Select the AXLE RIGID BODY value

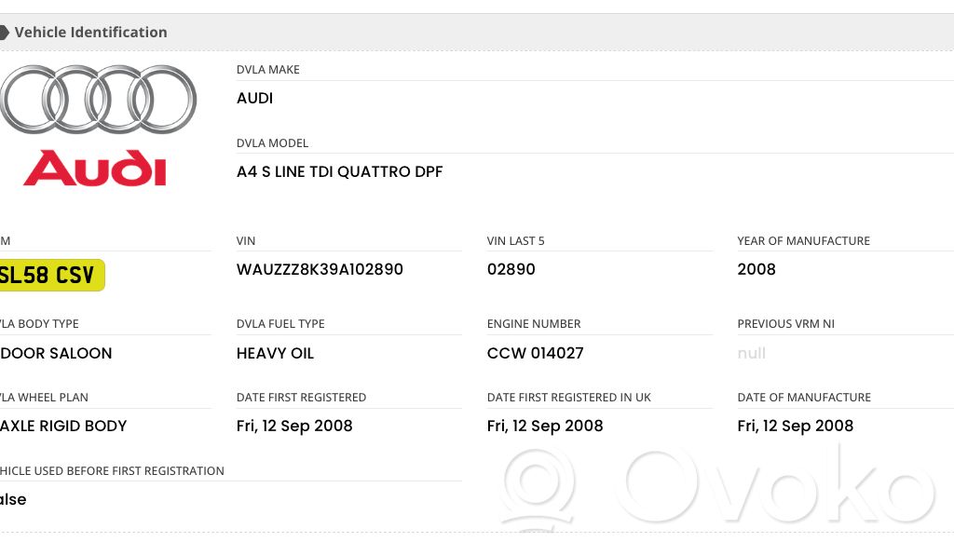[63, 426]
